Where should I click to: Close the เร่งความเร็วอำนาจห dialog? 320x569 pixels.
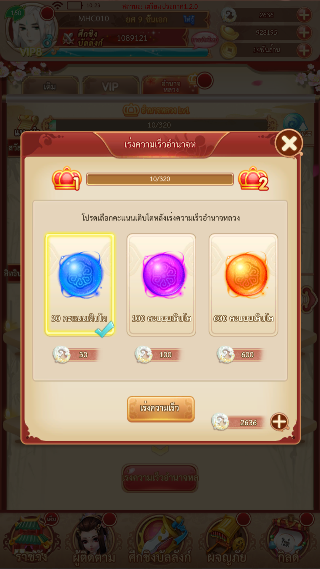click(x=289, y=144)
